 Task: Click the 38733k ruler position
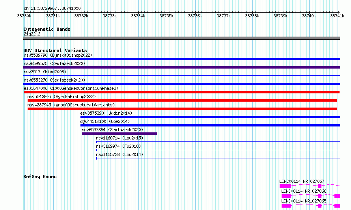coord(110,16)
